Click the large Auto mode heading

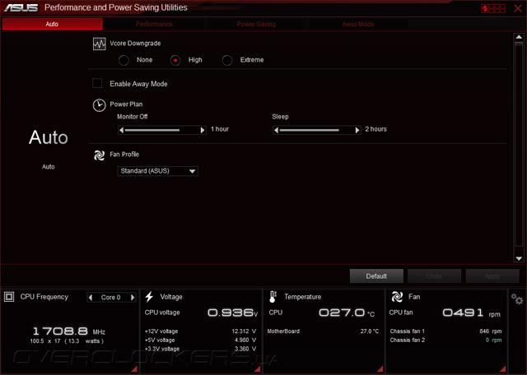tap(49, 137)
